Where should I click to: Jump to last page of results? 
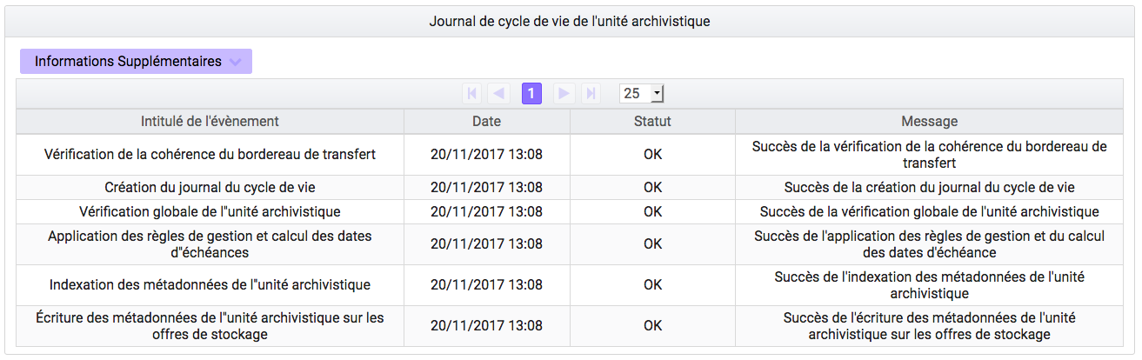coord(591,93)
